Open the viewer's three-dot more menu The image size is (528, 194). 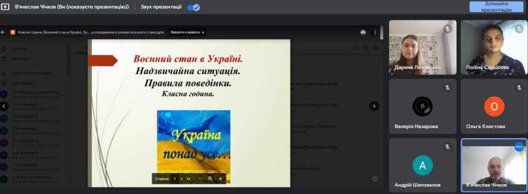click(x=375, y=32)
